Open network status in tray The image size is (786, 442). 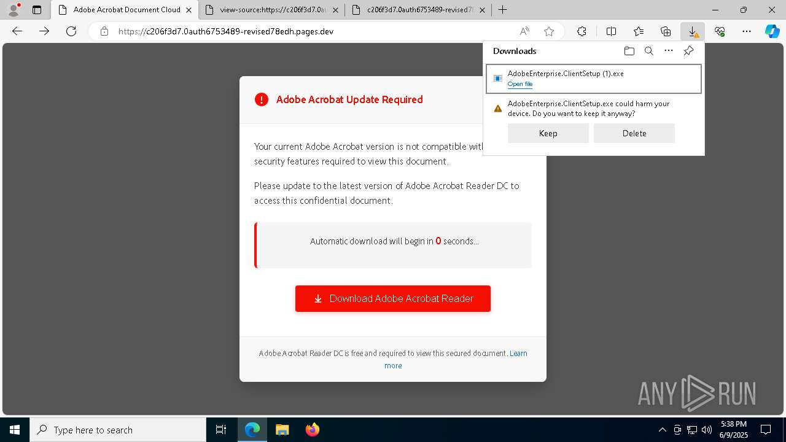[x=692, y=430]
